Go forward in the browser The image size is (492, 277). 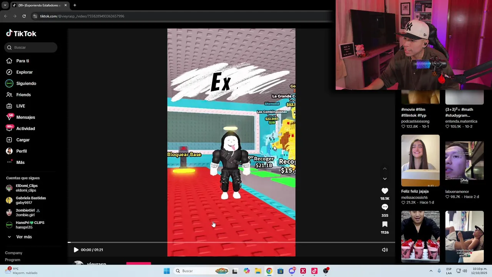15,16
